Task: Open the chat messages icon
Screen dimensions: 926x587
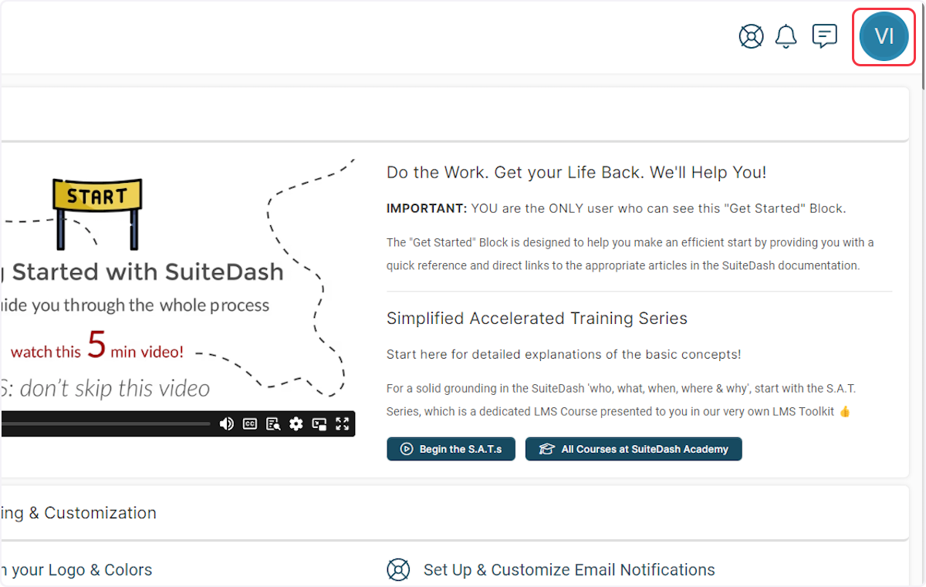Action: coord(825,36)
